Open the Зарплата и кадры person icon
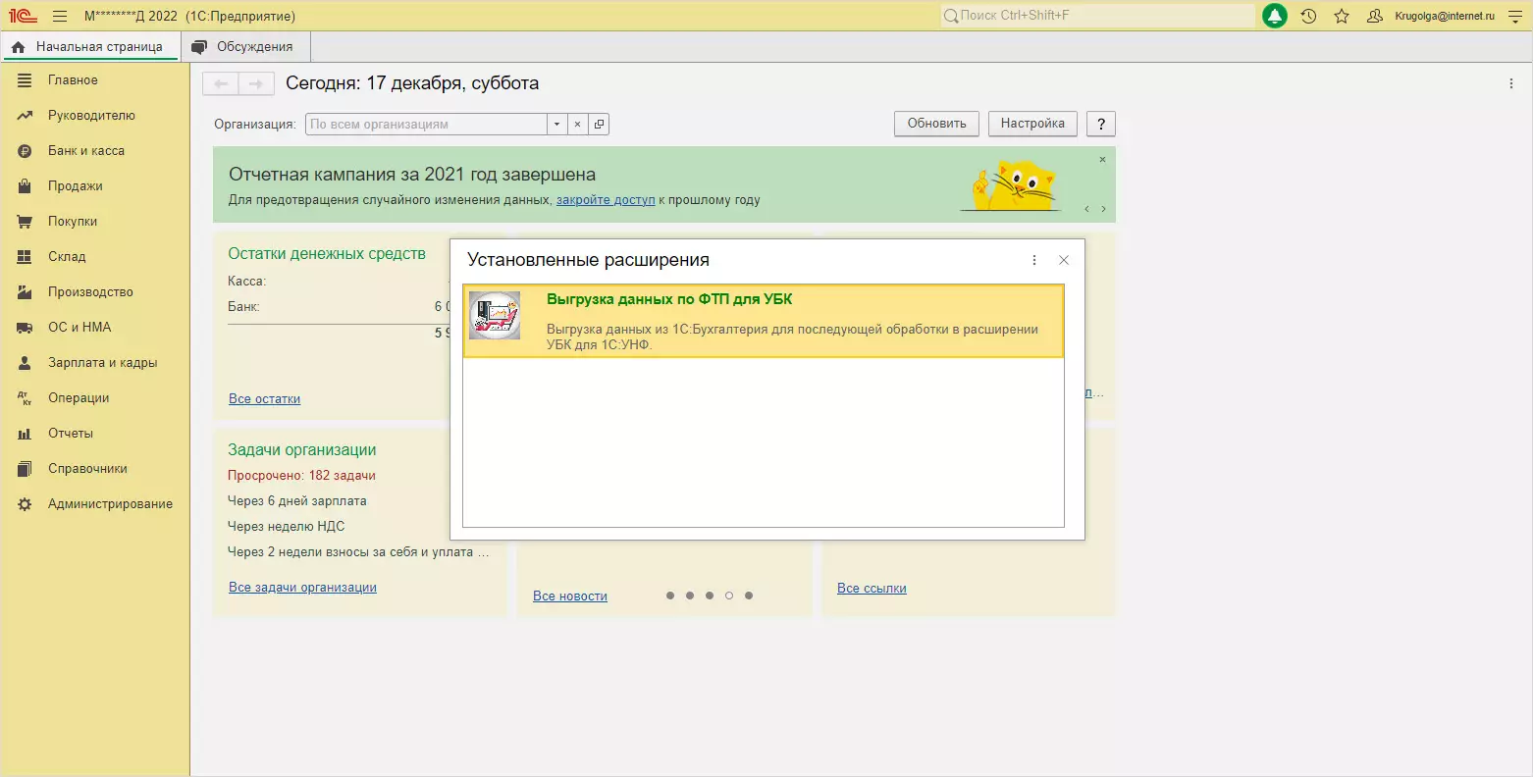 coord(26,363)
